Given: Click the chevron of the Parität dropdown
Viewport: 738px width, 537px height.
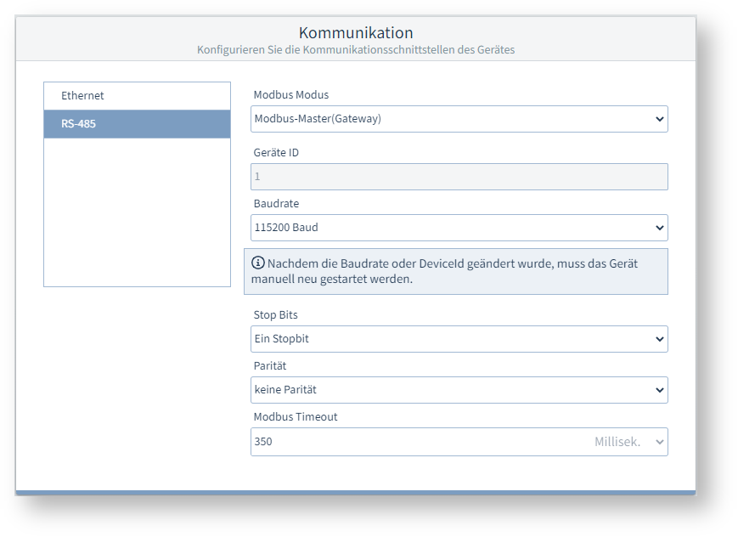Looking at the screenshot, I should (658, 389).
